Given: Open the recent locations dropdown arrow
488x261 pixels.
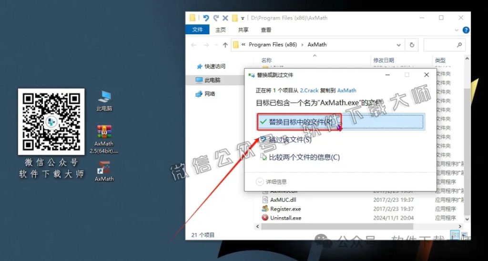Looking at the screenshot, I should pyautogui.click(x=216, y=45).
